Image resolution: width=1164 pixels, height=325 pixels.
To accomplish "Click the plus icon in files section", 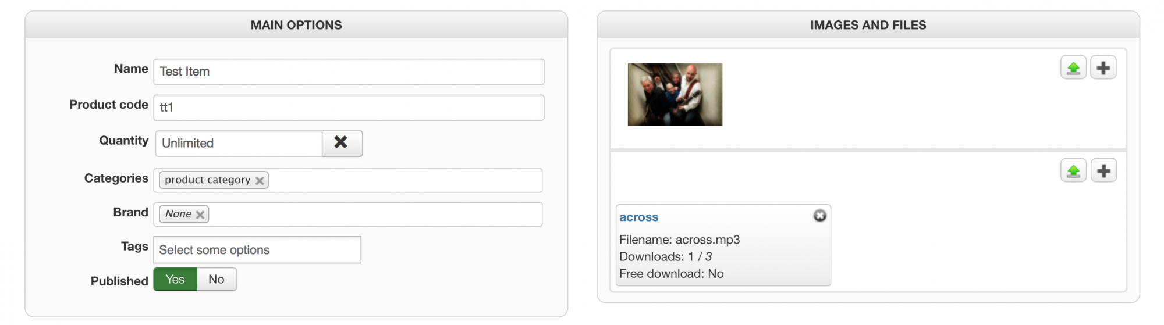I will [1103, 171].
